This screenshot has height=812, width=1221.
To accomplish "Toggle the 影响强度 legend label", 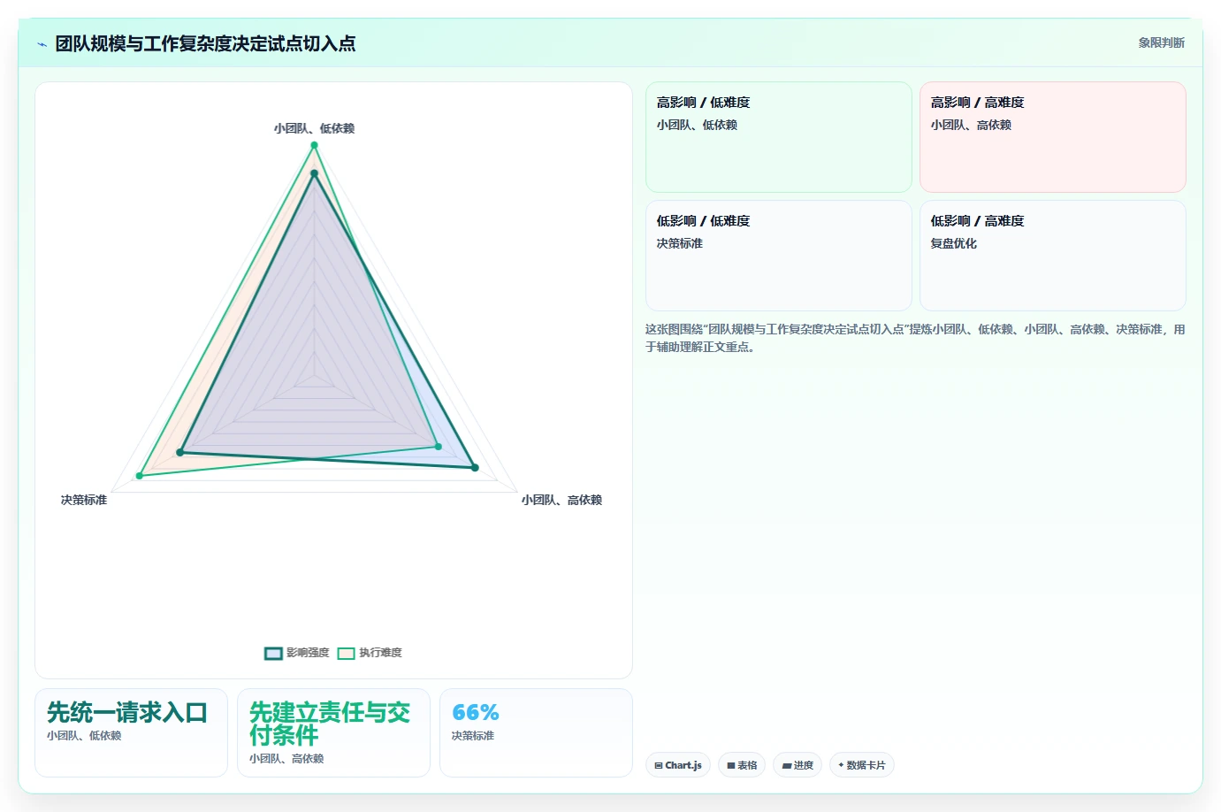I will pos(307,653).
